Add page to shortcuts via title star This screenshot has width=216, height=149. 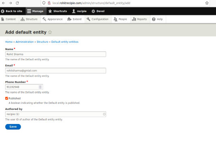pyautogui.click(x=50, y=32)
